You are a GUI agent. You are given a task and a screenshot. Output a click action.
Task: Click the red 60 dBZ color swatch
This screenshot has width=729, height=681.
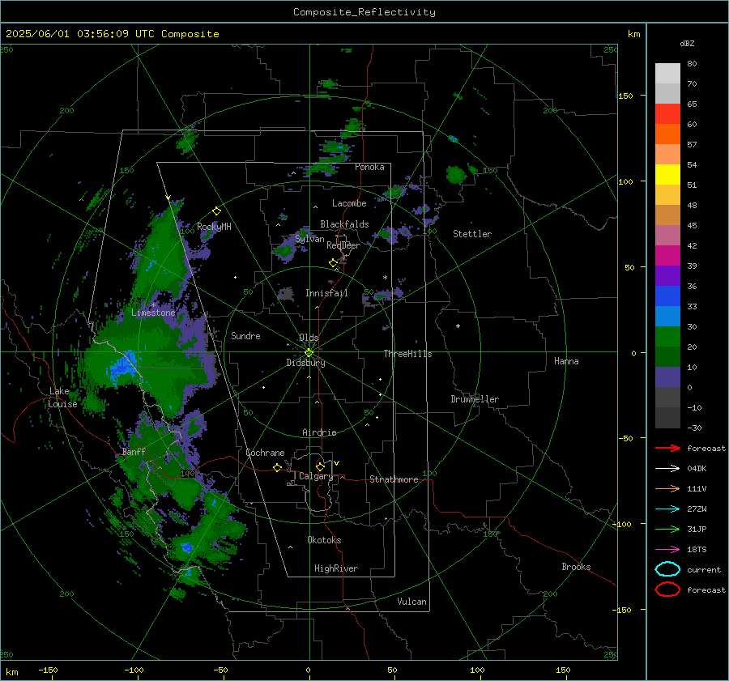667,114
